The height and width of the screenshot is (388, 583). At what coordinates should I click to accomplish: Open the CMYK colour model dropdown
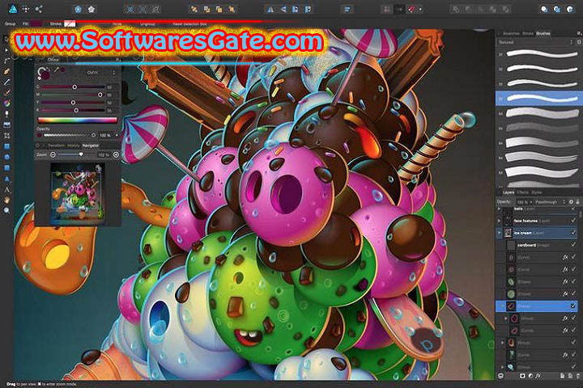coord(101,73)
